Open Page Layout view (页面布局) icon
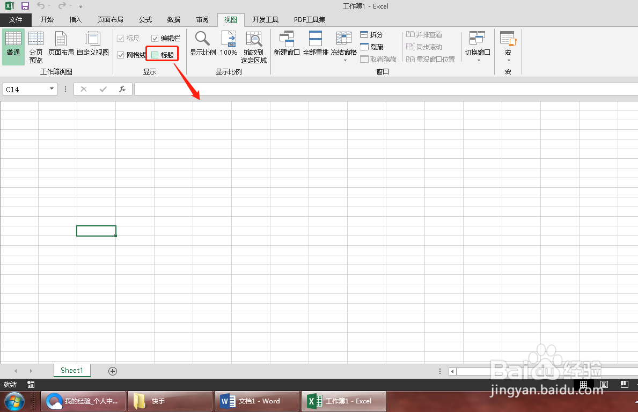The image size is (638, 412). pos(61,44)
